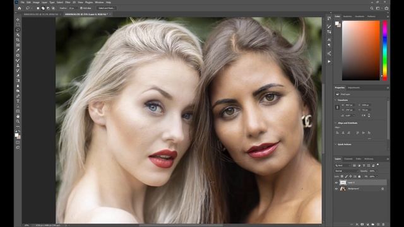Select the Spot Healing Brush tool
Screen dimensions: 404x227
click(x=18, y=55)
